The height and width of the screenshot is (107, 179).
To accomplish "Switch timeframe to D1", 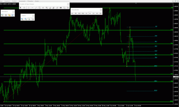I will coord(93,13).
